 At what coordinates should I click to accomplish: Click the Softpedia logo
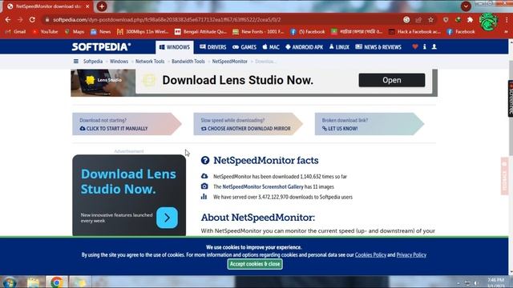coord(101,47)
